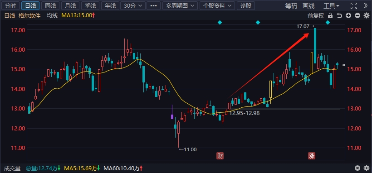This screenshot has width=372, height=173.
Task: Click the 诊股 button
Action: coord(246,6)
